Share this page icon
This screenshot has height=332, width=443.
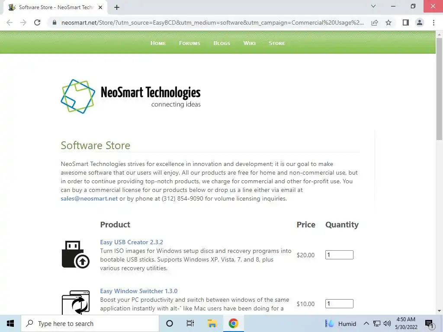click(x=375, y=22)
